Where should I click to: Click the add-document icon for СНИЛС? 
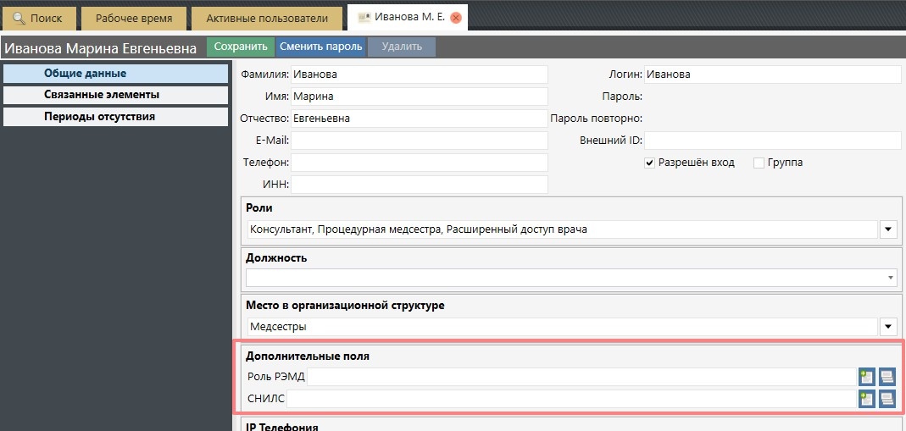coord(866,399)
